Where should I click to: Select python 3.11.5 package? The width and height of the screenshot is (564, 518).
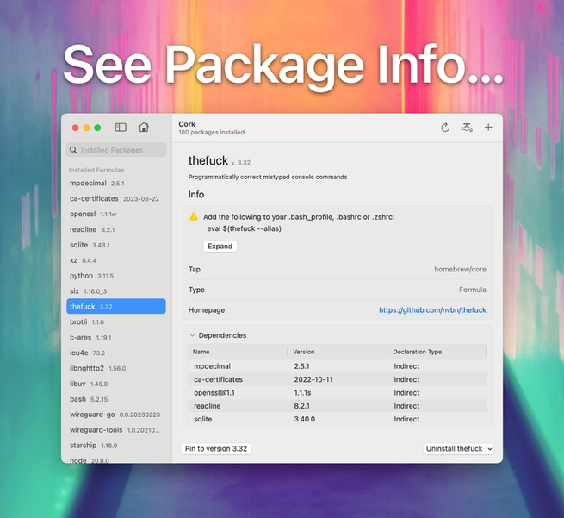[x=116, y=276]
